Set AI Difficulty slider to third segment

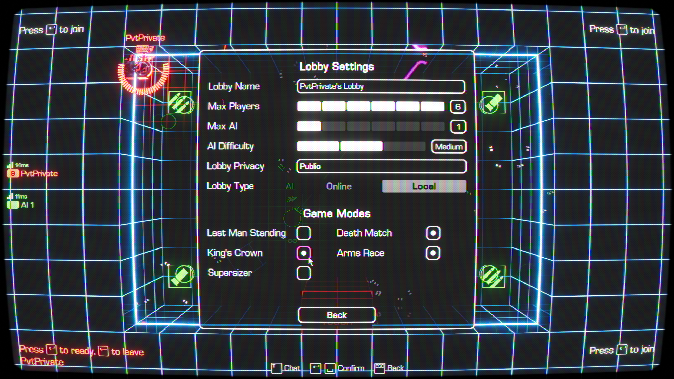pyautogui.click(x=404, y=146)
